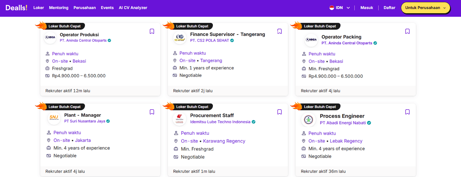This screenshot has height=177, width=461.
Task: Open PT Abadi Energi Nabati company link
Action: [343, 123]
